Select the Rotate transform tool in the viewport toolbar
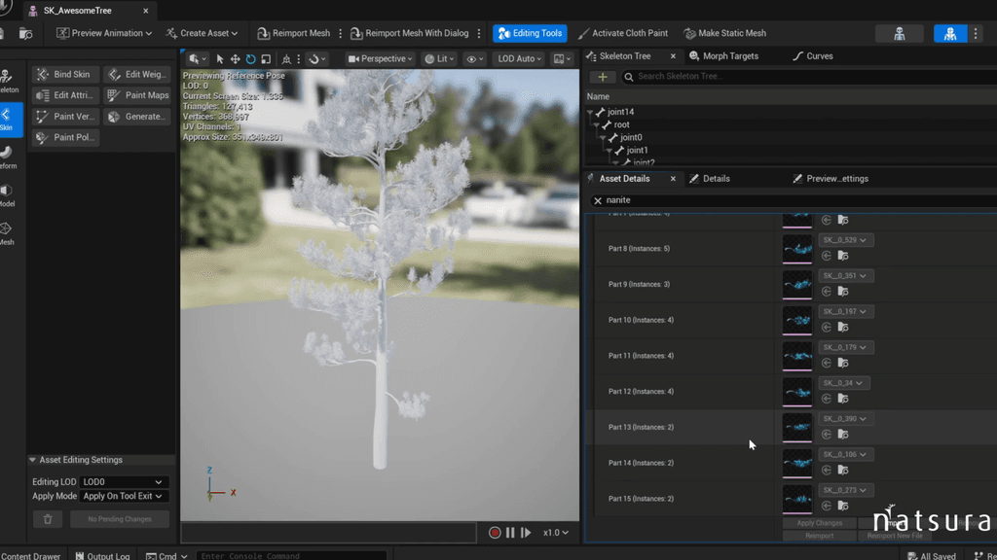Image resolution: width=997 pixels, height=560 pixels. pos(250,58)
